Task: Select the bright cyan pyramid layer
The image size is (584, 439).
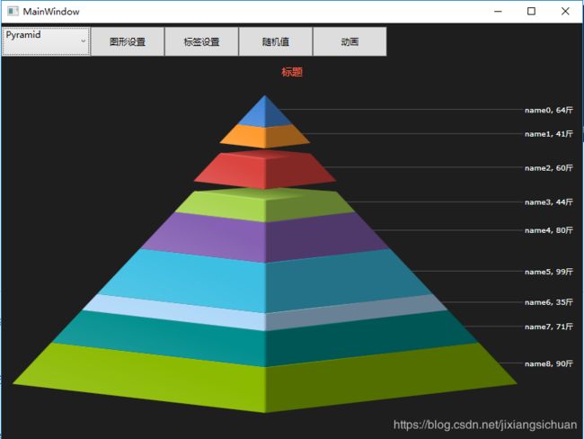Action: click(x=265, y=282)
